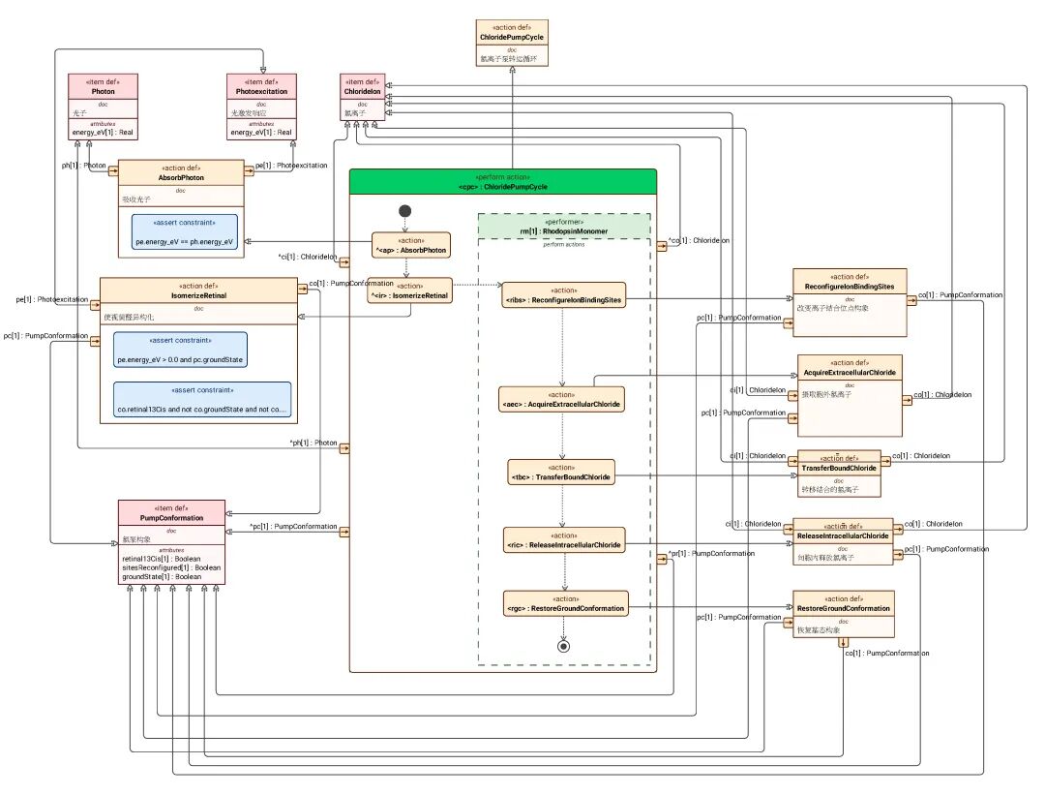Select the pe[1] : Photoexcitation port on AbsorbPhoton
The height and width of the screenshot is (795, 1045).
250,170
